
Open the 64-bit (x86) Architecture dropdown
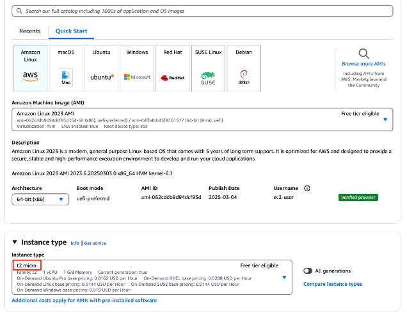click(x=40, y=199)
